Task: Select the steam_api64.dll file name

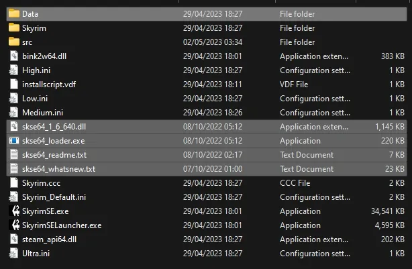Action: click(x=49, y=239)
